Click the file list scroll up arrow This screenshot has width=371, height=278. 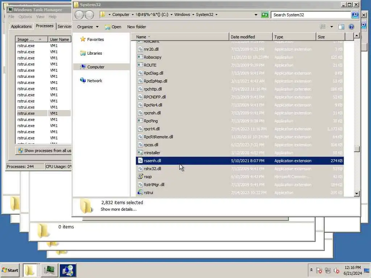[357, 36]
